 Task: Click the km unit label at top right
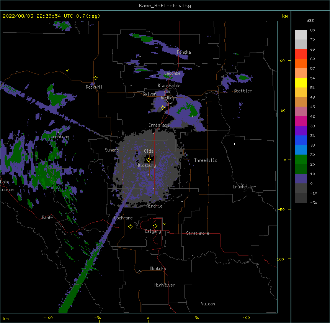(285, 16)
